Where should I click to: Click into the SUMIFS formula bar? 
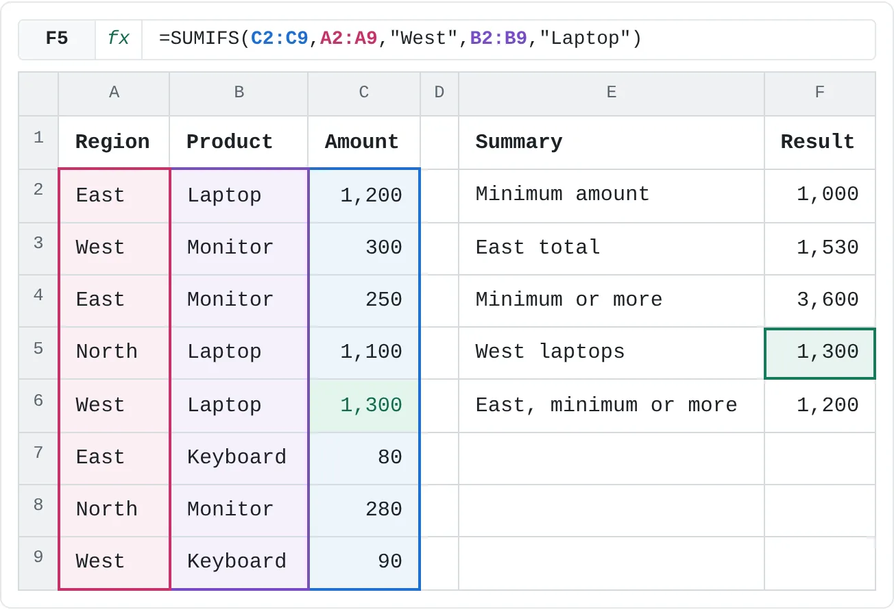[x=508, y=39]
